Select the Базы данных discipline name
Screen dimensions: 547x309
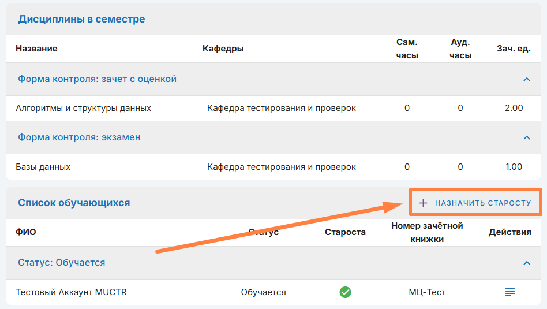[x=43, y=167]
